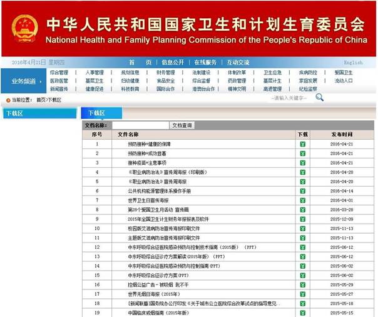
Task: Click the download icon for row 1
Action: click(x=303, y=144)
